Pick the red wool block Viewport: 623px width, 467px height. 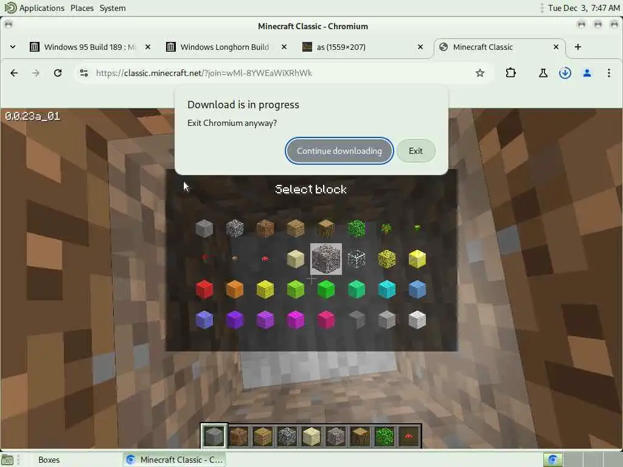point(204,289)
